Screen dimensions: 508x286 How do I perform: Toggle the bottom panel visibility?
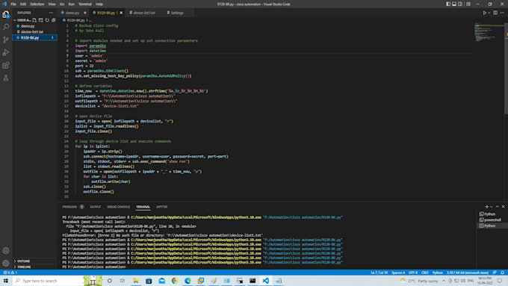pos(454,4)
